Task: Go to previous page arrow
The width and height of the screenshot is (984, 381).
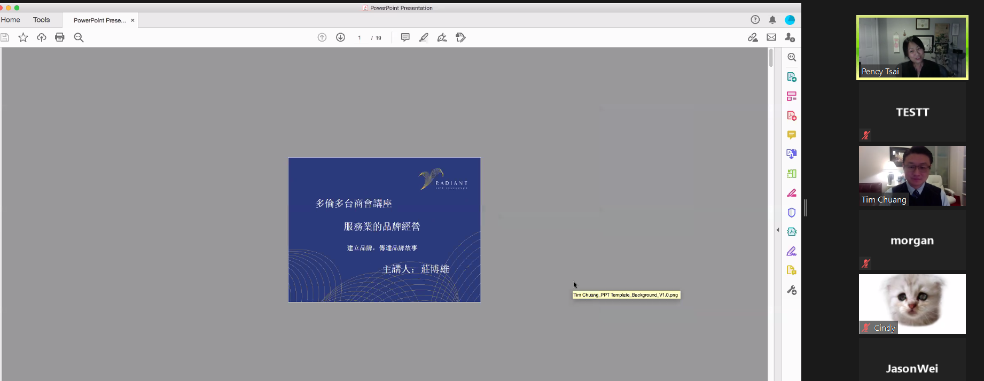Action: 322,37
